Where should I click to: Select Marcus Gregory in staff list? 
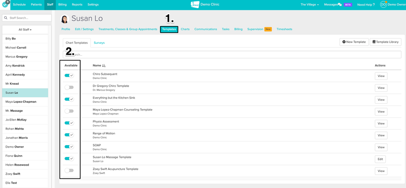[25, 57]
